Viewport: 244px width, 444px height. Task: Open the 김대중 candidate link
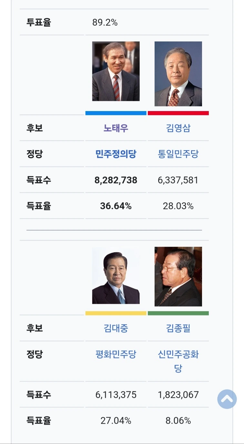pos(116,328)
